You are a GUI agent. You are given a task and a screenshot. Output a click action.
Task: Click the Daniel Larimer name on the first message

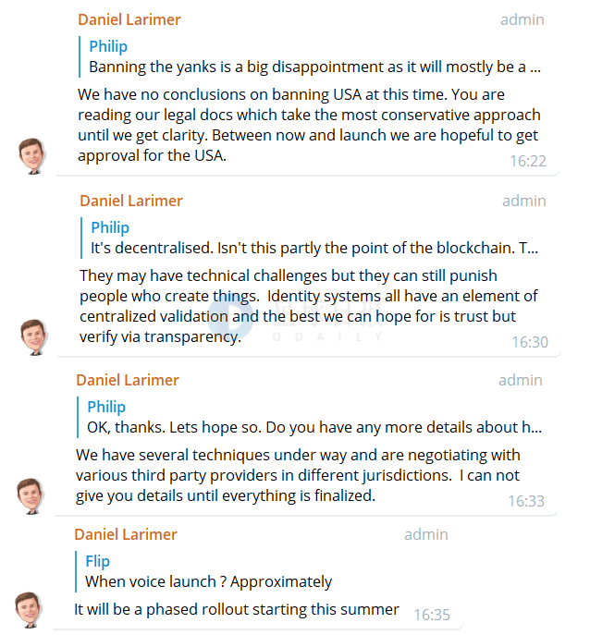(x=129, y=19)
